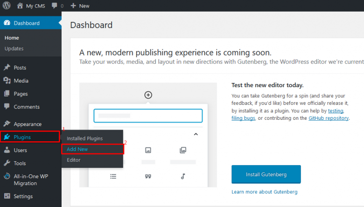The height and width of the screenshot is (207, 364).
Task: Click the audio note block icon
Action: (x=183, y=176)
